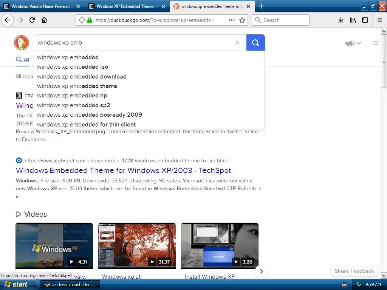
Task: Switch to Windows XP Embedded Theme tab
Action: [127, 6]
